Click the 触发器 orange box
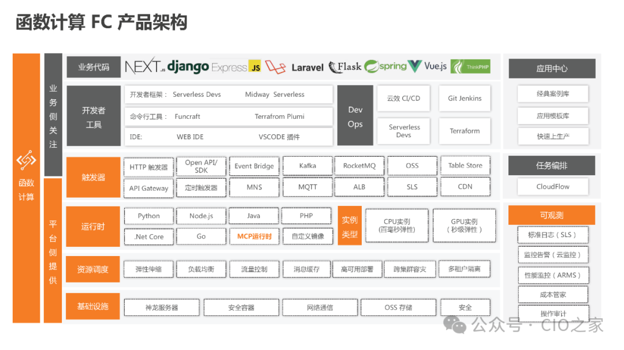 tap(93, 177)
